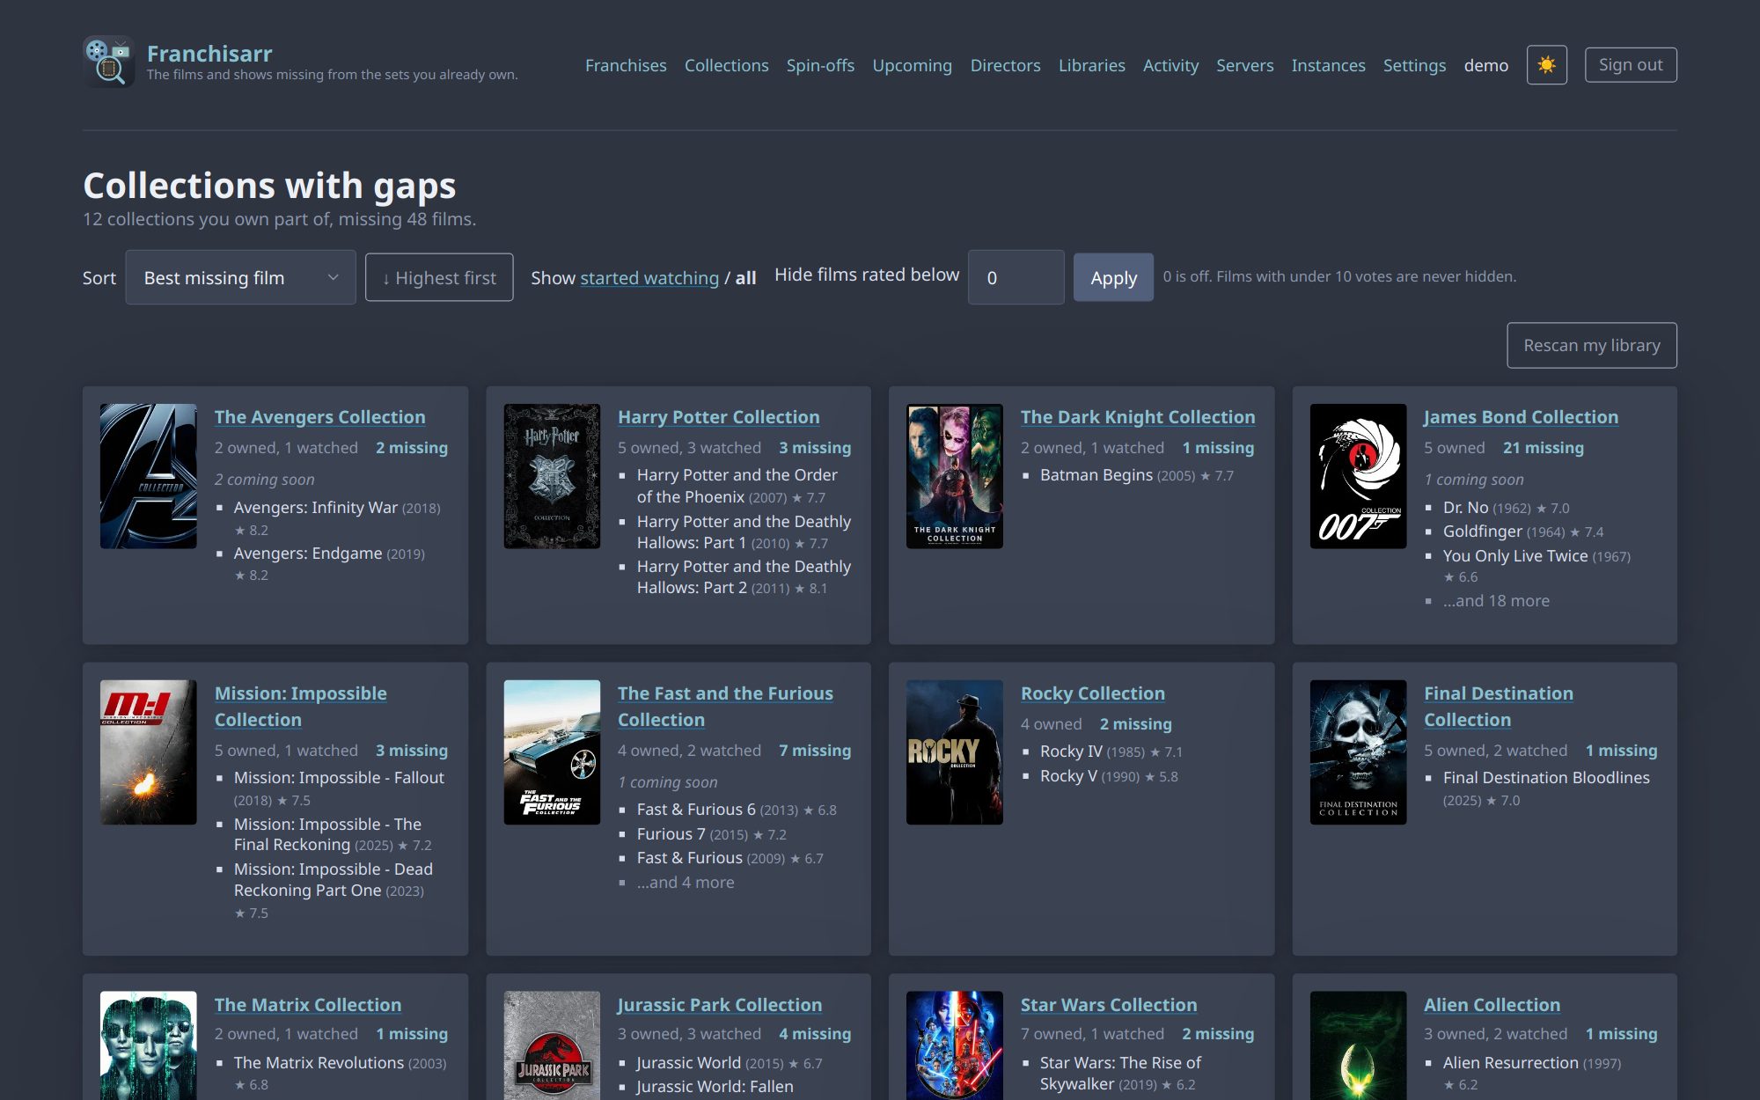This screenshot has width=1760, height=1100.
Task: Click the Apply button
Action: [1113, 277]
